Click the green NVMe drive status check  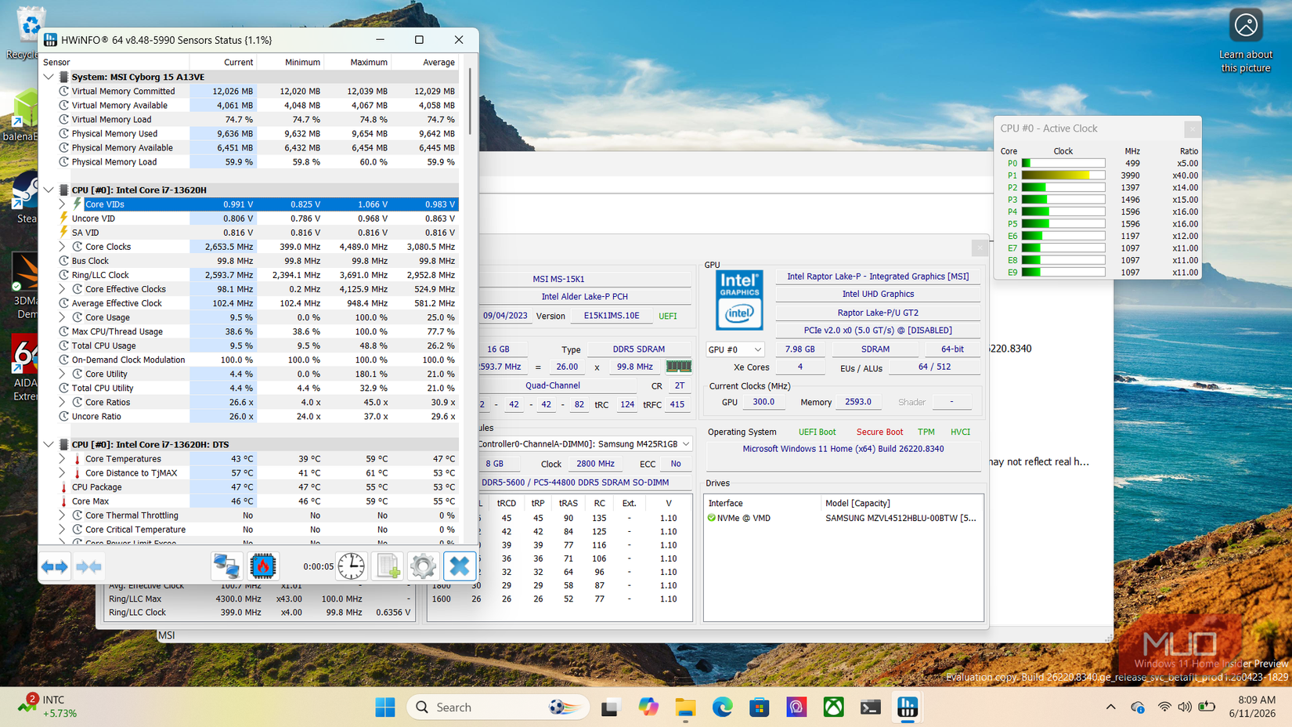coord(712,518)
